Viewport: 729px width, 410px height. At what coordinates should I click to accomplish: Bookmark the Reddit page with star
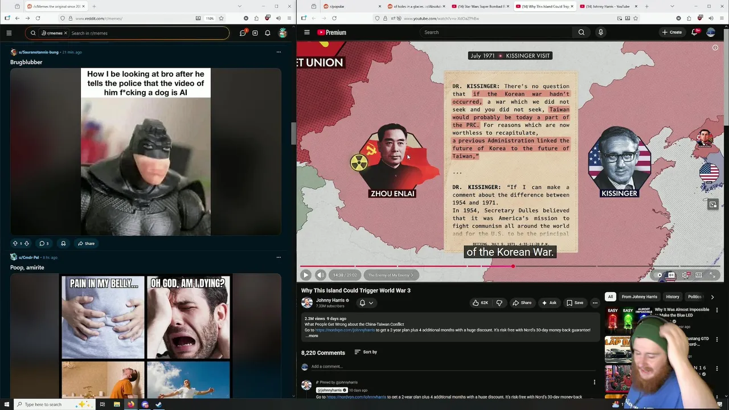[x=222, y=18]
